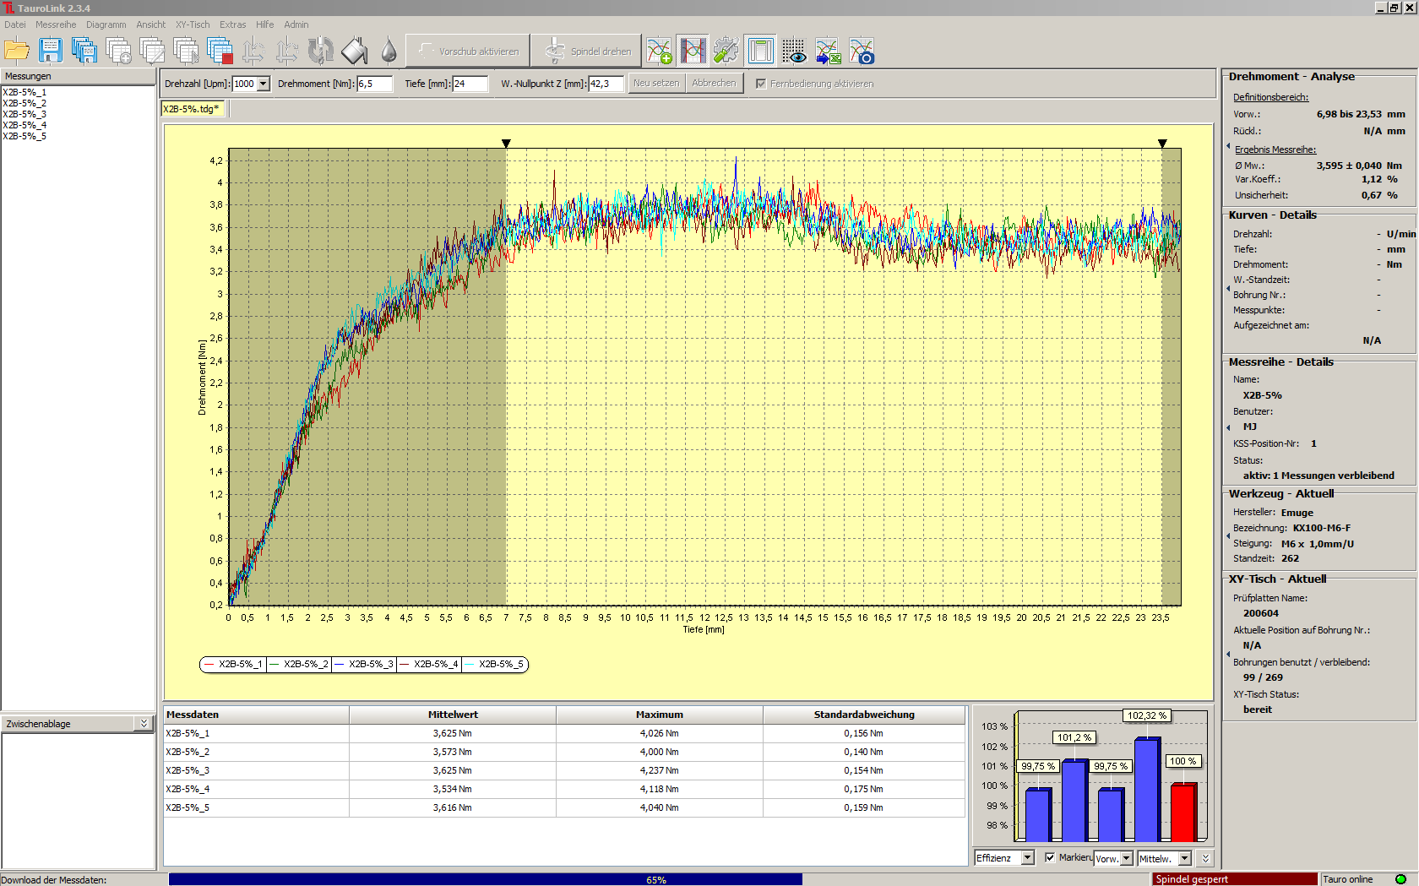Select the X2B-5%.tdg* document tab
Image resolution: width=1419 pixels, height=886 pixels.
pos(193,109)
